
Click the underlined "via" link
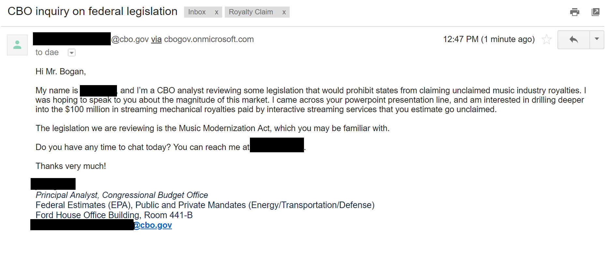click(156, 39)
